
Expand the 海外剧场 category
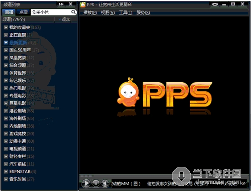click(x=6, y=119)
